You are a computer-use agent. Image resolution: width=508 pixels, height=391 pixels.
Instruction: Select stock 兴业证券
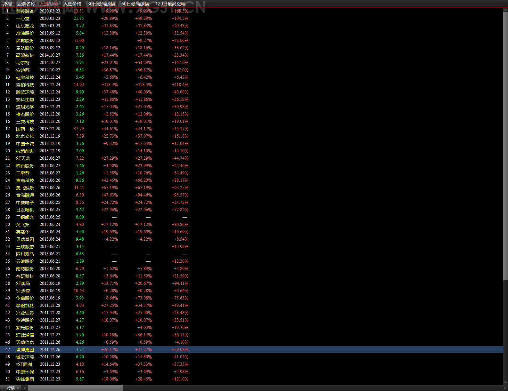[25, 313]
